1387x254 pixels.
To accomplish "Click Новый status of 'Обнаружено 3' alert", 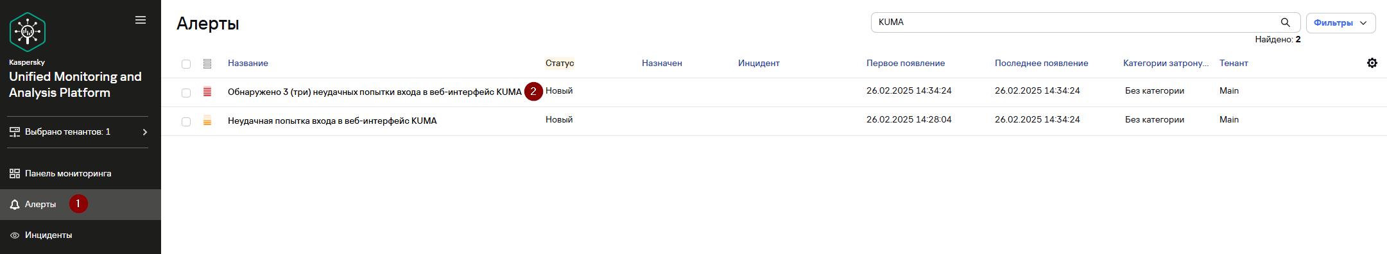I will coord(559,90).
